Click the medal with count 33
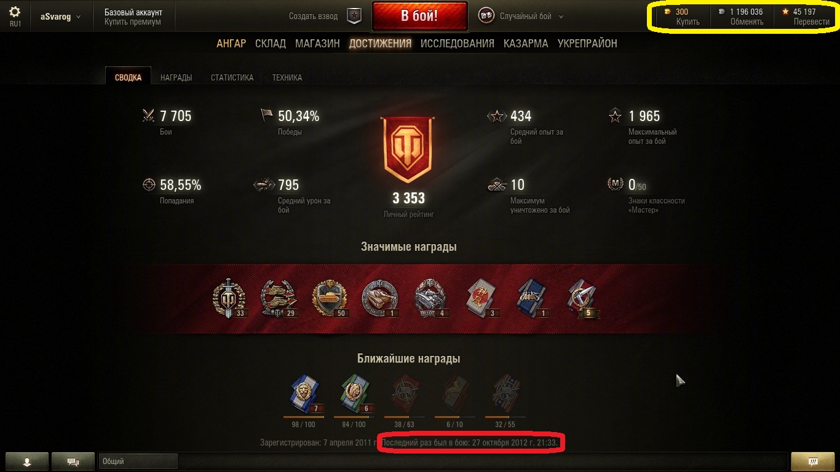 tap(229, 298)
